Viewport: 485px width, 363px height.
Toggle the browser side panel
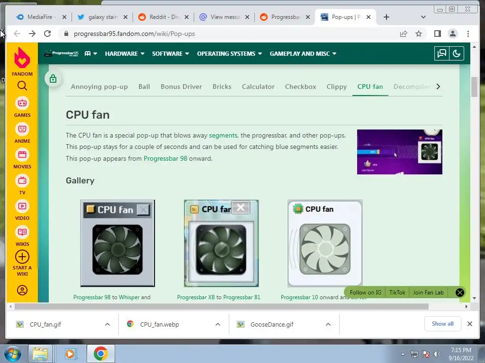point(437,34)
